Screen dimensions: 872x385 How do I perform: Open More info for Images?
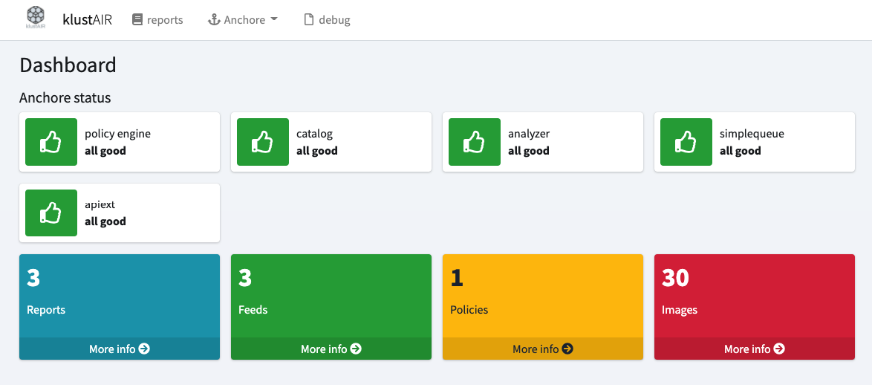(x=754, y=349)
